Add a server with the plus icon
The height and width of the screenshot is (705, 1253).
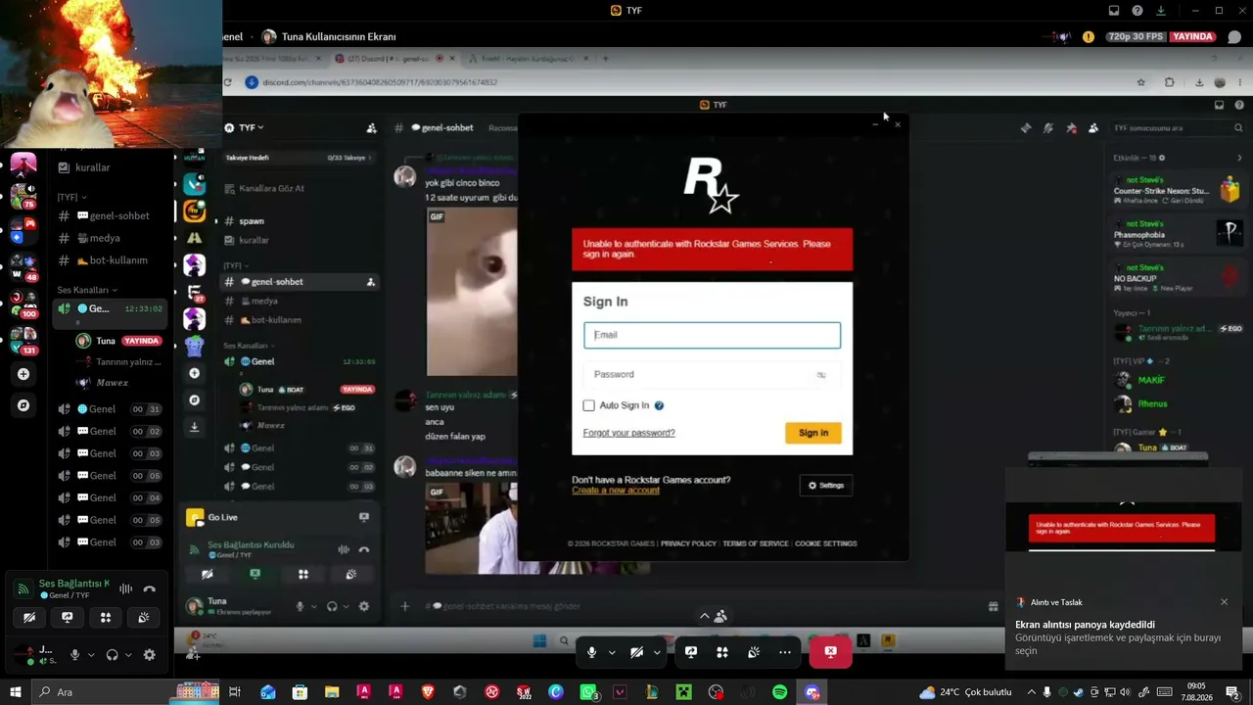click(23, 374)
